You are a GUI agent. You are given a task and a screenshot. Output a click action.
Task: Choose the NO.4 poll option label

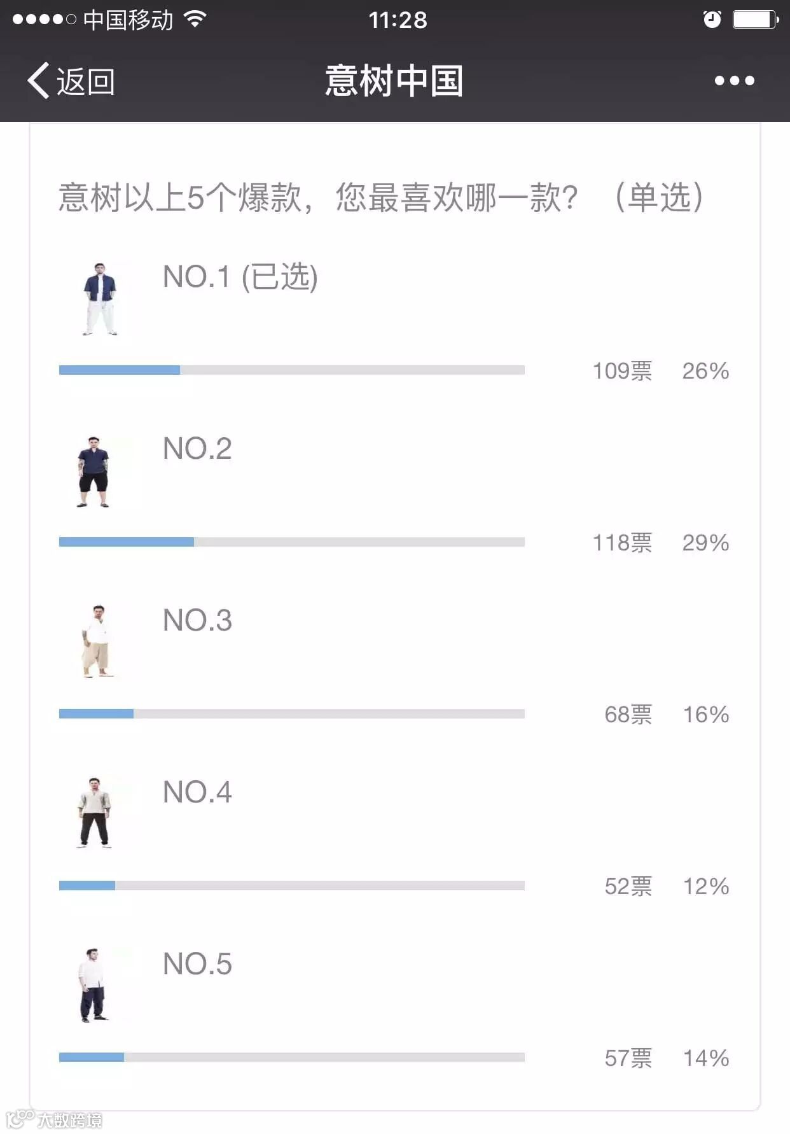[x=197, y=792]
